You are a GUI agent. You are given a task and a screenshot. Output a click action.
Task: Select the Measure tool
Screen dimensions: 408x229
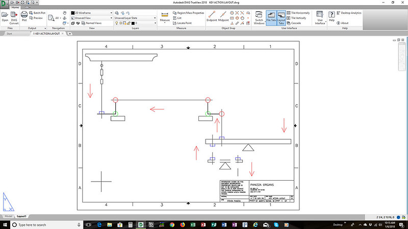point(165,14)
